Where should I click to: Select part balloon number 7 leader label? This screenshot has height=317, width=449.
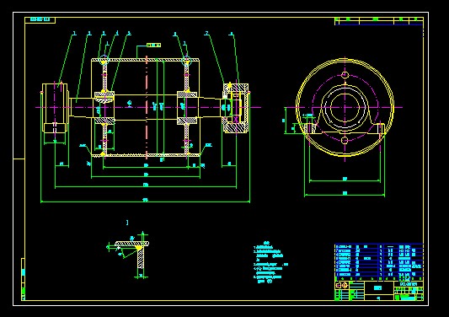(x=206, y=34)
